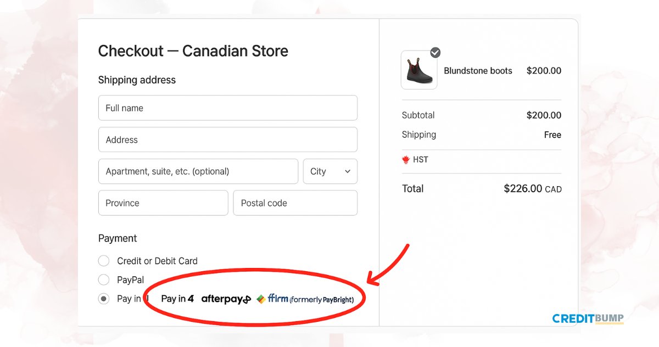
Task: Click the $226.00 CAD total amount
Action: [x=532, y=189]
